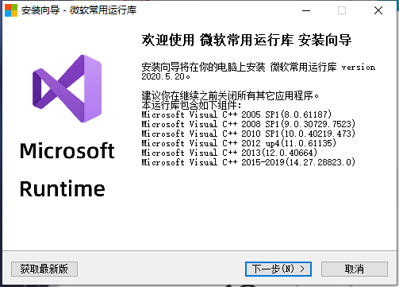Viewport: 399px width, 287px height.
Task: Select the Visual C++ 2010 SP1 line
Action: coord(248,134)
